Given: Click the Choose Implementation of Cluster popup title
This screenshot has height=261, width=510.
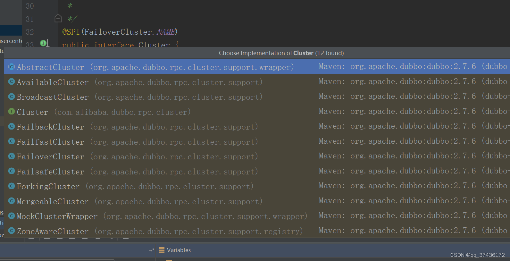Looking at the screenshot, I should [281, 53].
